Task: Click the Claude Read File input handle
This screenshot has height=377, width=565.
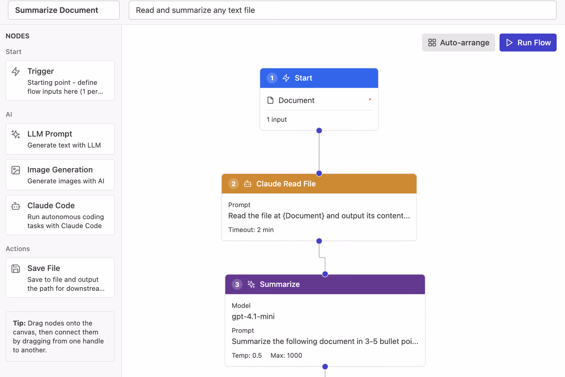Action: [319, 173]
